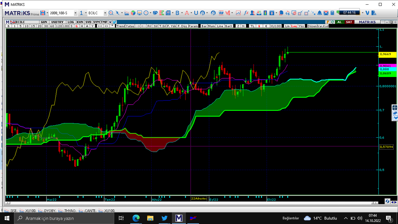
Task: Click the alarm bell icon
Action: point(319,13)
